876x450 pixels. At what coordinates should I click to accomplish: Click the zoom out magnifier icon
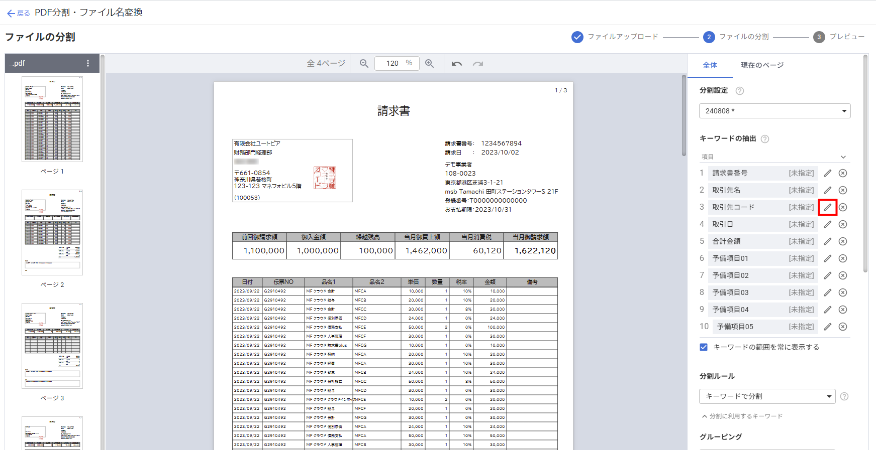pos(364,64)
